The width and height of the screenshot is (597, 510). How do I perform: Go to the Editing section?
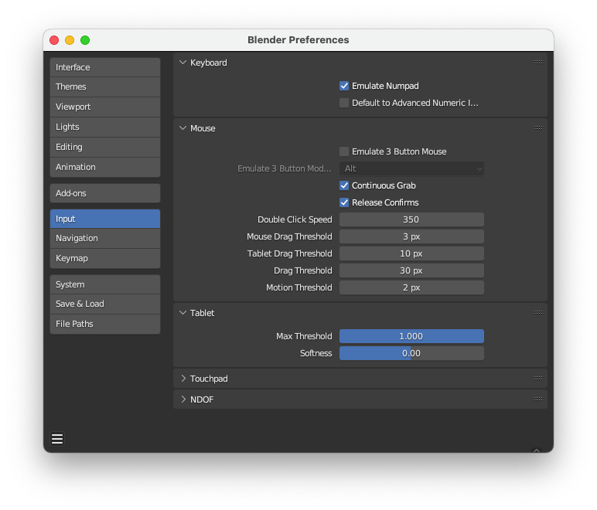pos(105,147)
